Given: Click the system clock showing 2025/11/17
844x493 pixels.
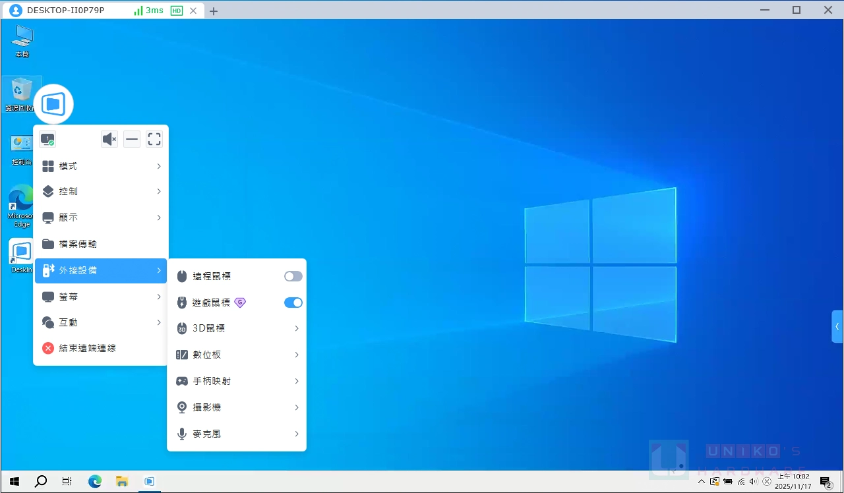Looking at the screenshot, I should coord(795,480).
